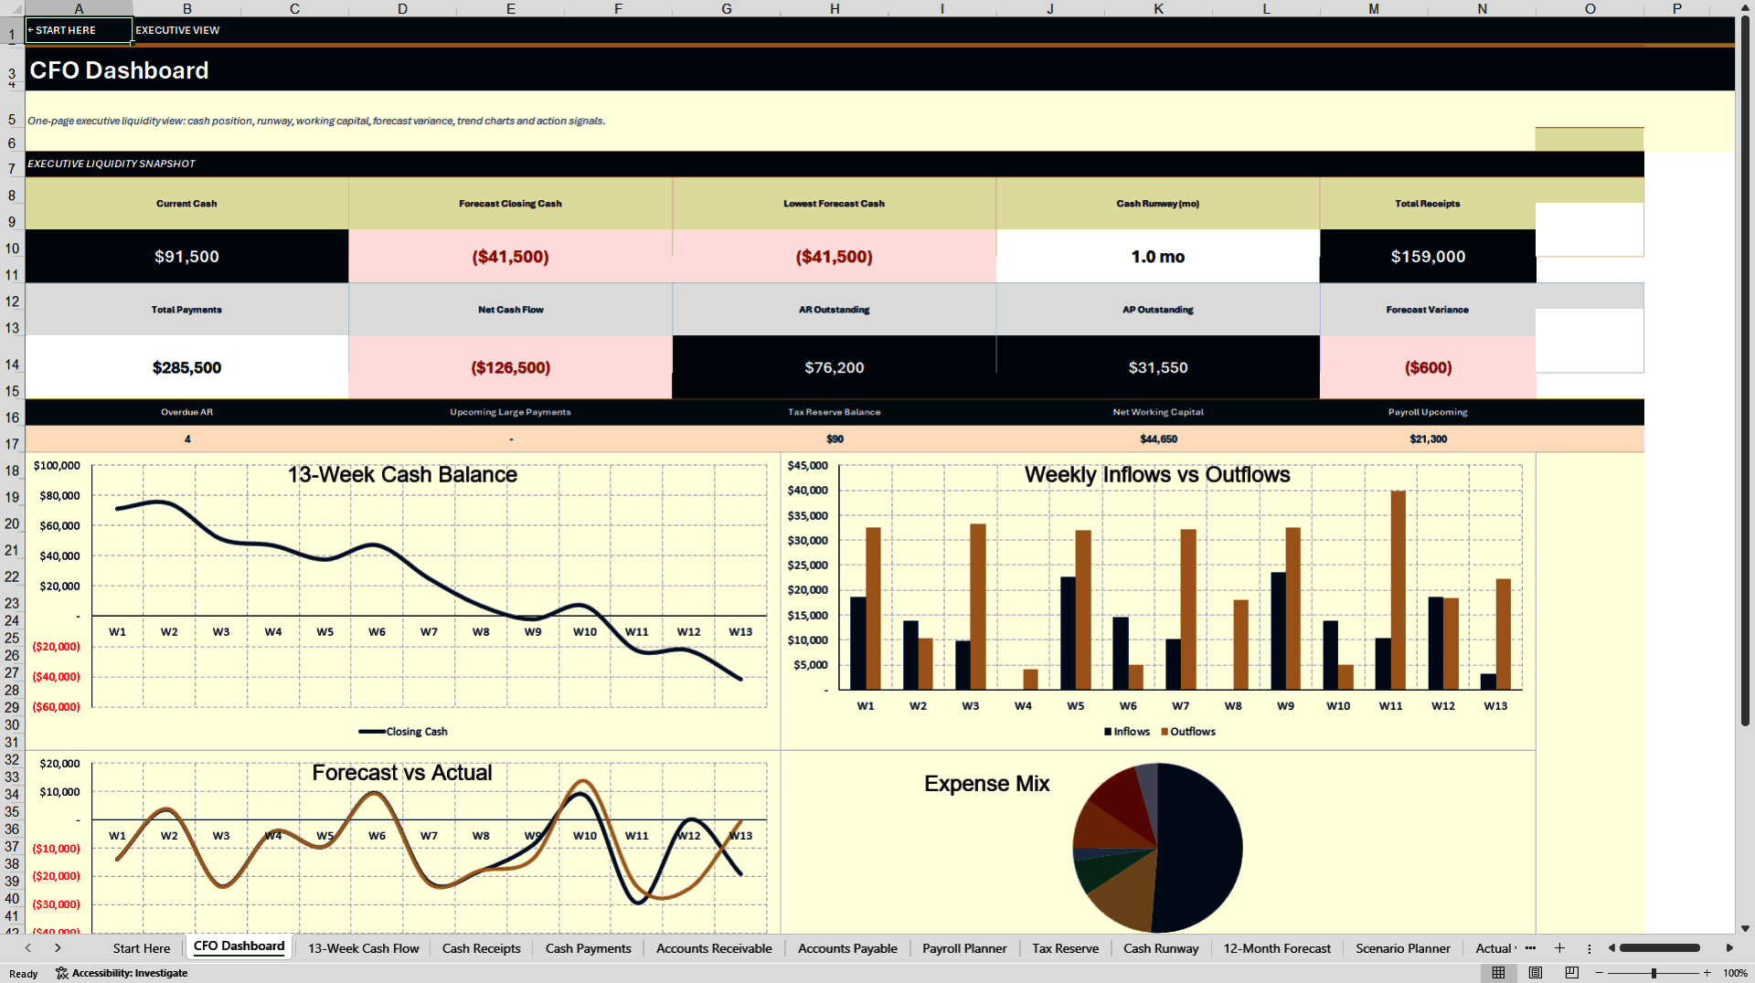Click the Weekly Inflows vs Outflows title
Image resolution: width=1755 pixels, height=983 pixels.
click(1157, 475)
